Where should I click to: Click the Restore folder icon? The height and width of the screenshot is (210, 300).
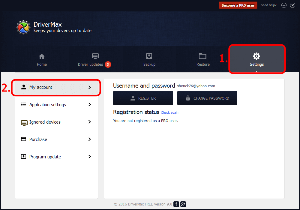(x=202, y=56)
